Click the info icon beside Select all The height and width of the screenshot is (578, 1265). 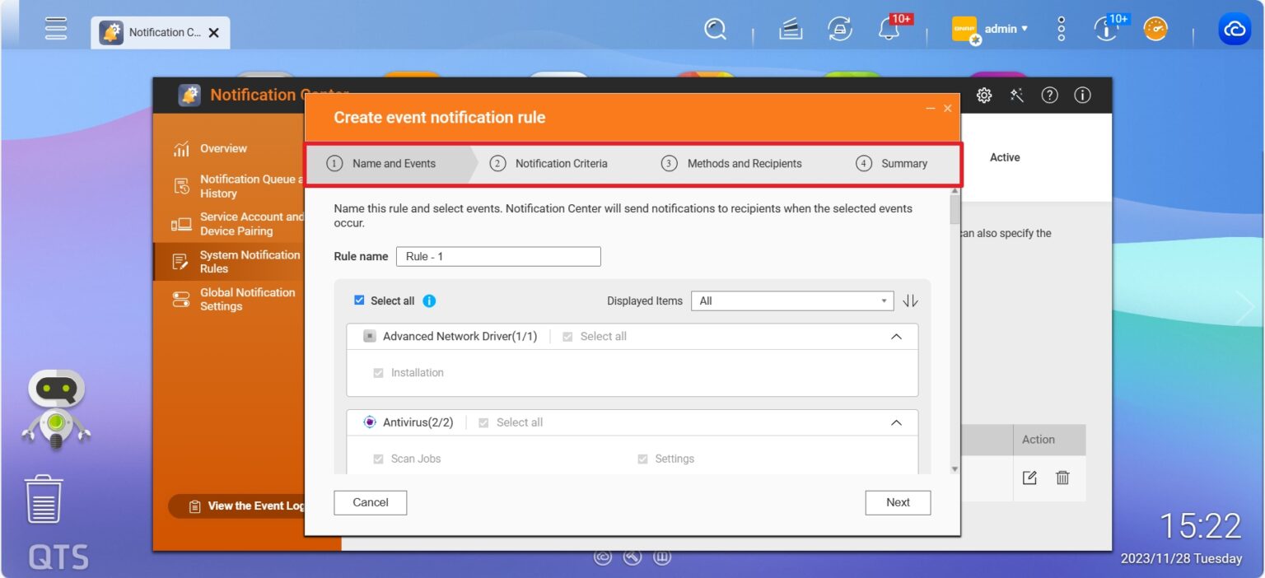[429, 301]
